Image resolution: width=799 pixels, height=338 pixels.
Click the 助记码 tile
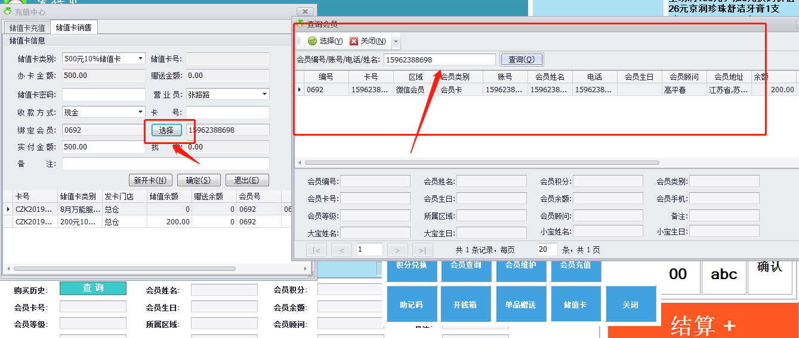tap(412, 304)
